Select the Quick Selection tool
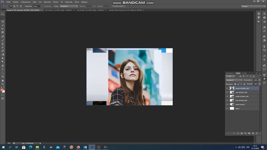The width and height of the screenshot is (267, 150). 3,25
